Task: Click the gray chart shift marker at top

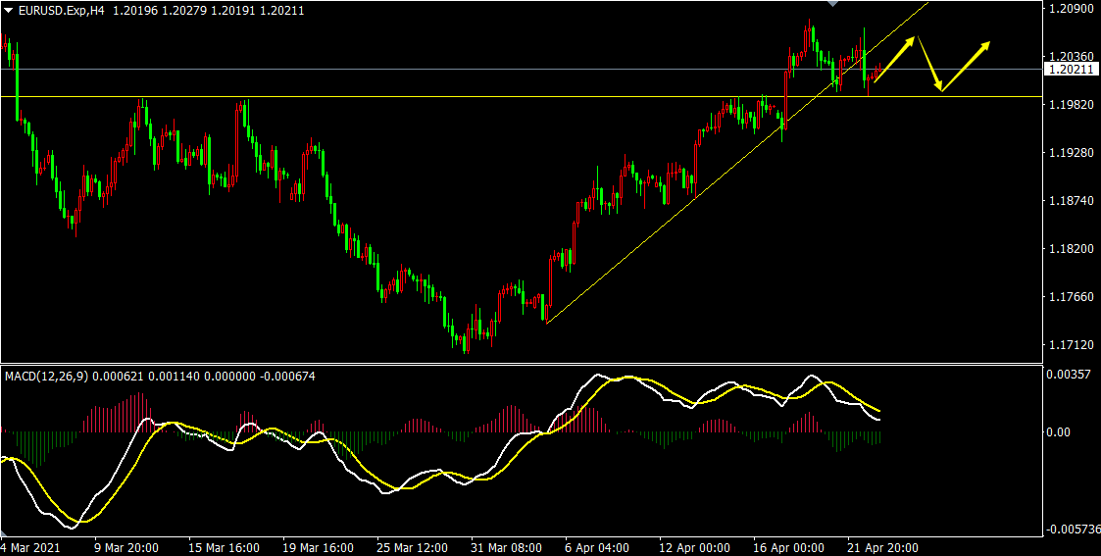Action: 834,5
